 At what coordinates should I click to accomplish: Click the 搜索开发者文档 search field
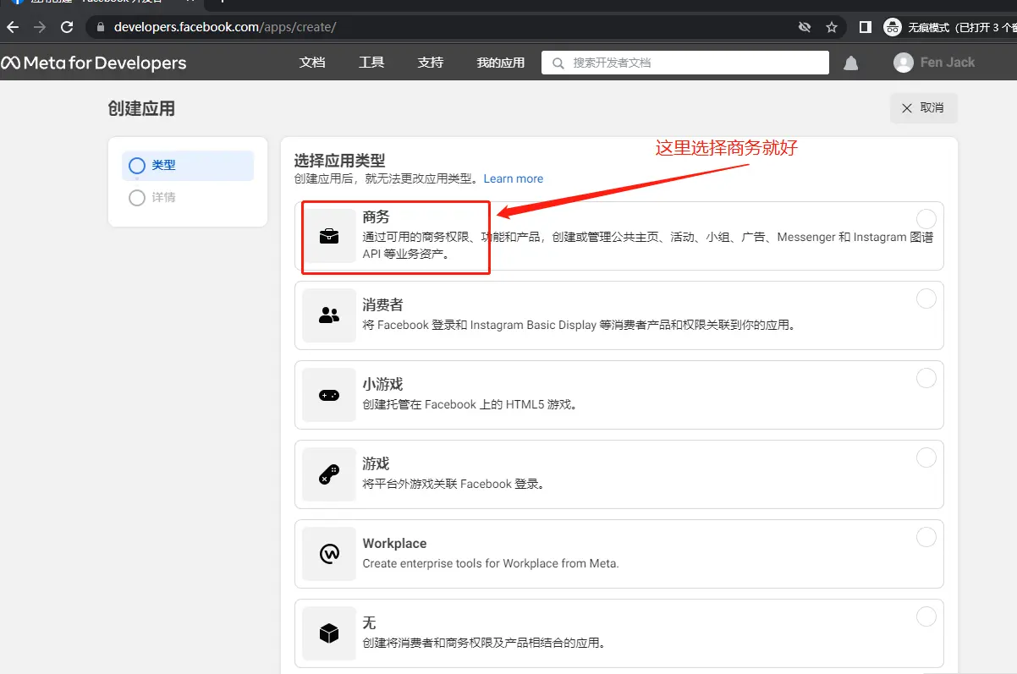(x=685, y=63)
